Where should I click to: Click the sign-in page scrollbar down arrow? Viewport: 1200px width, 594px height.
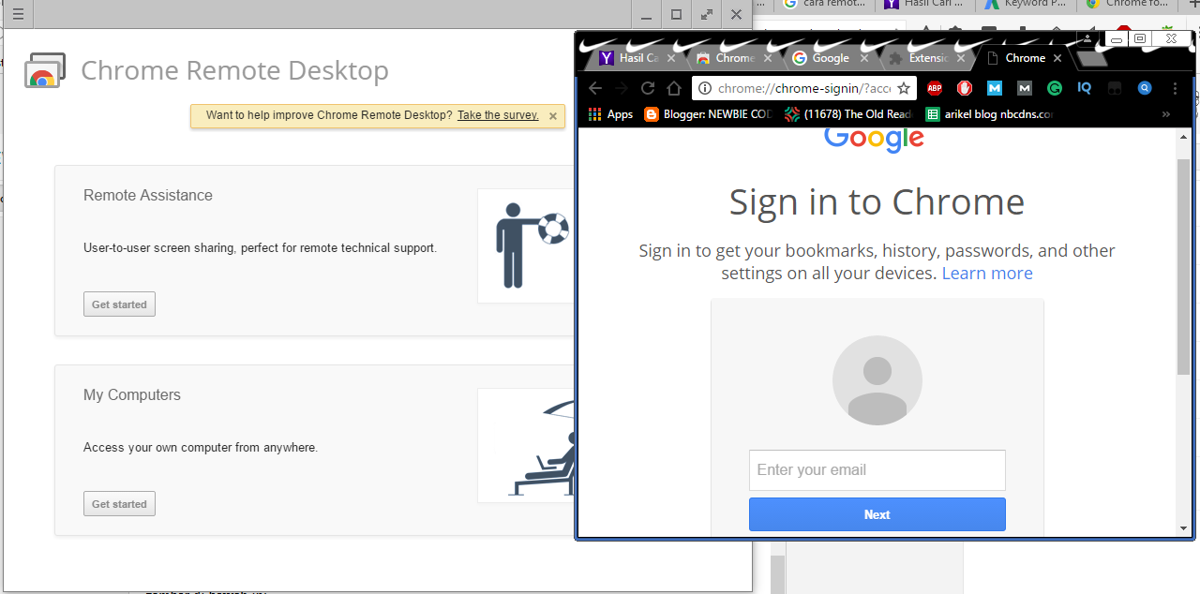click(1183, 528)
